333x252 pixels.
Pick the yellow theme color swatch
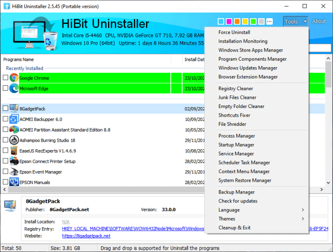click(x=245, y=21)
